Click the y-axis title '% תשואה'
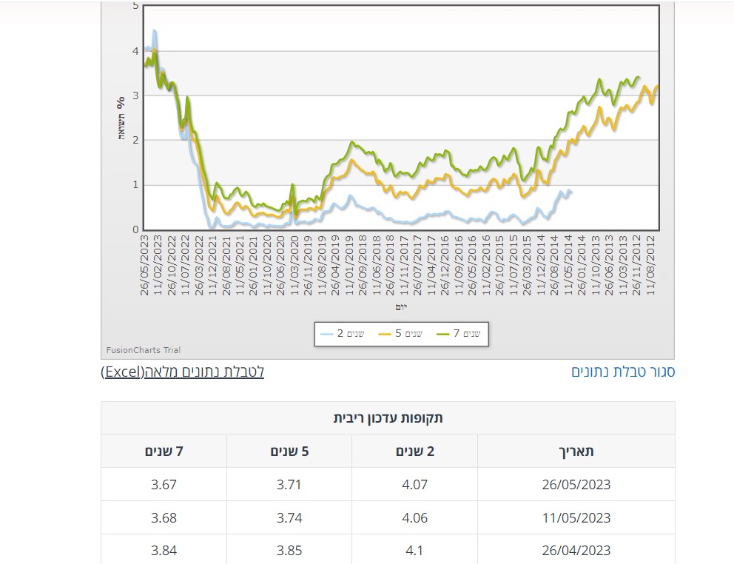 [121, 118]
